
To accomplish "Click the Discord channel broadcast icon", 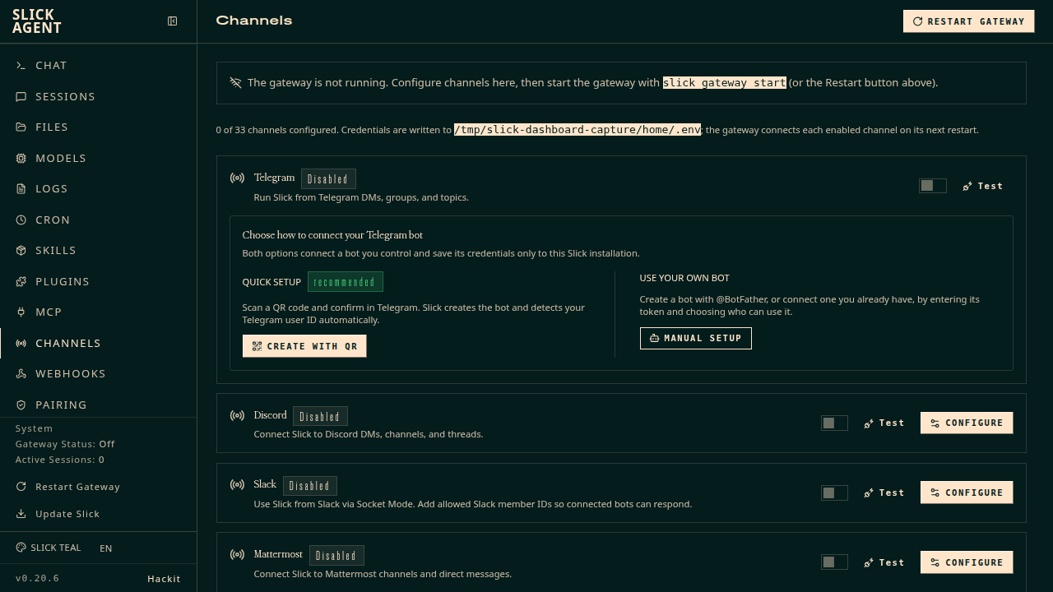I will [x=237, y=416].
